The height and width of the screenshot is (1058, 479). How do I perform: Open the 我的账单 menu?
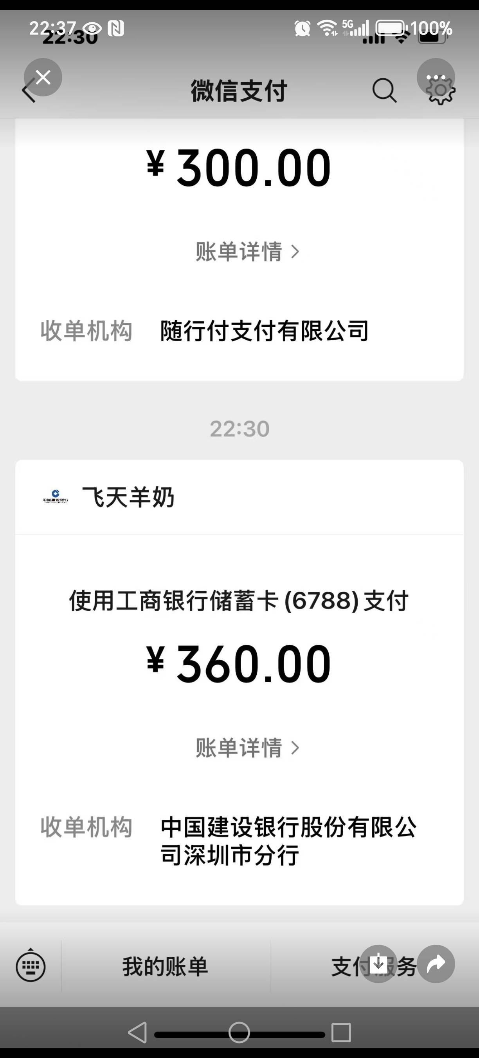pyautogui.click(x=165, y=966)
